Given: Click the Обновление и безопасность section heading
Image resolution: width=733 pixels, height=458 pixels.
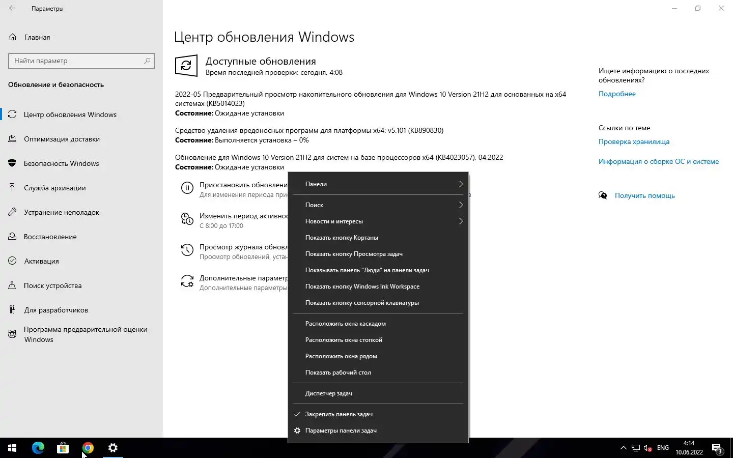Looking at the screenshot, I should 56,84.
